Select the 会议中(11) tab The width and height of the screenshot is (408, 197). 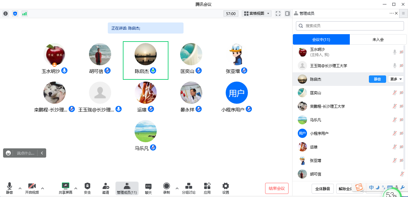point(321,40)
